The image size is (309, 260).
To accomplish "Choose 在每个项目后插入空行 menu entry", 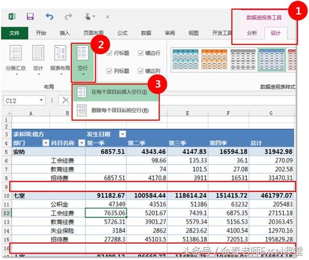I will click(x=116, y=92).
